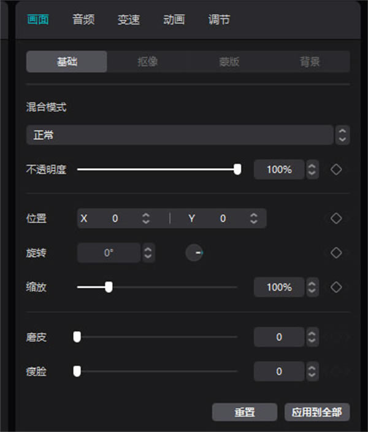Toggle the 旋转 rotation keyframe diamond
The image size is (368, 432).
pos(336,252)
